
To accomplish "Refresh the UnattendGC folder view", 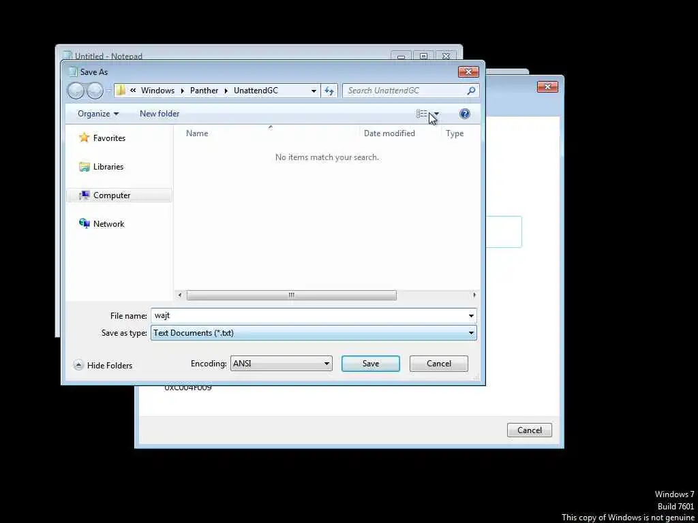I will (x=329, y=91).
